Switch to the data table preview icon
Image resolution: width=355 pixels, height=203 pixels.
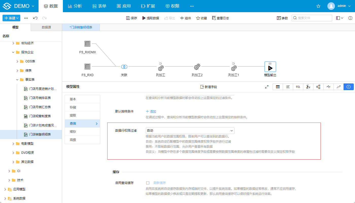tap(278, 87)
